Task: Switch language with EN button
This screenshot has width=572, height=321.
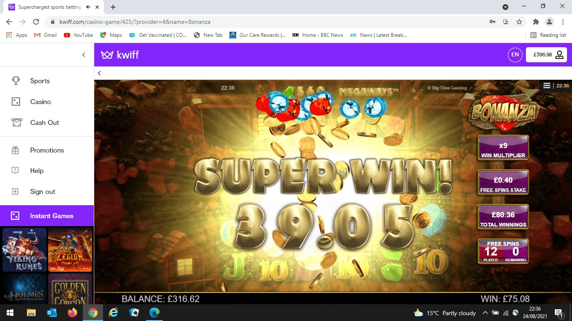Action: tap(515, 55)
